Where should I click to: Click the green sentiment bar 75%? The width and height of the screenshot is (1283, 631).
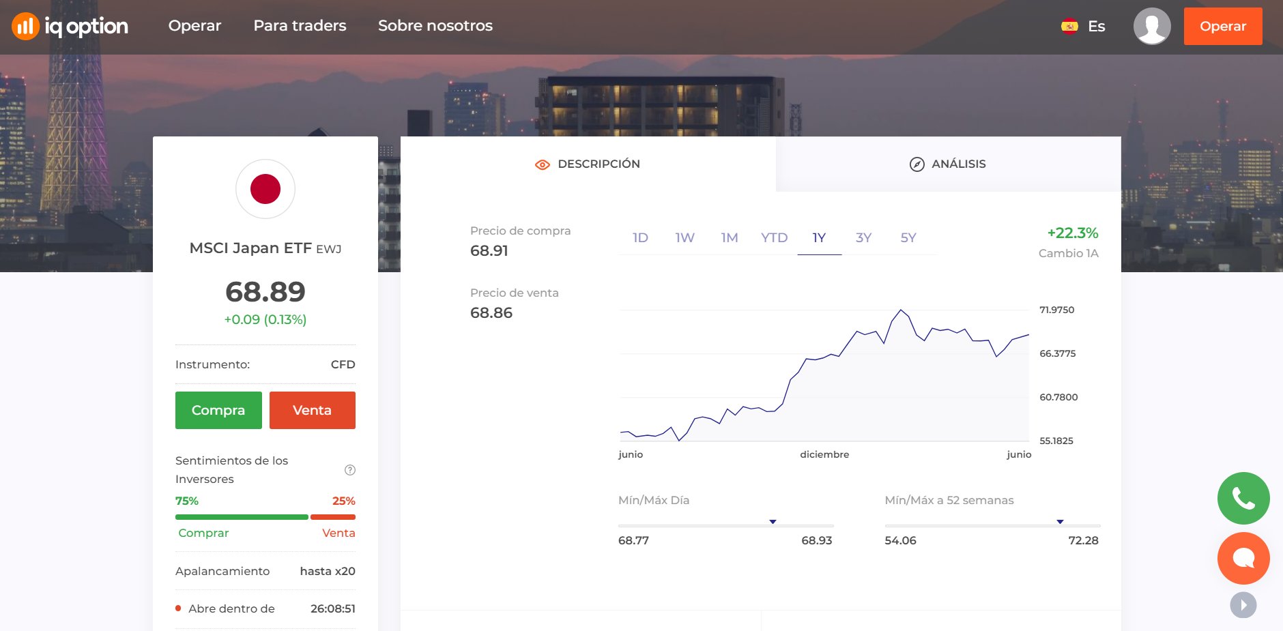coord(242,517)
